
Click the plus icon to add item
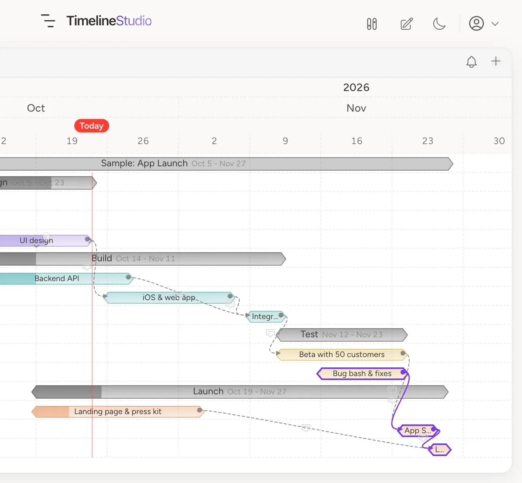[x=496, y=61]
